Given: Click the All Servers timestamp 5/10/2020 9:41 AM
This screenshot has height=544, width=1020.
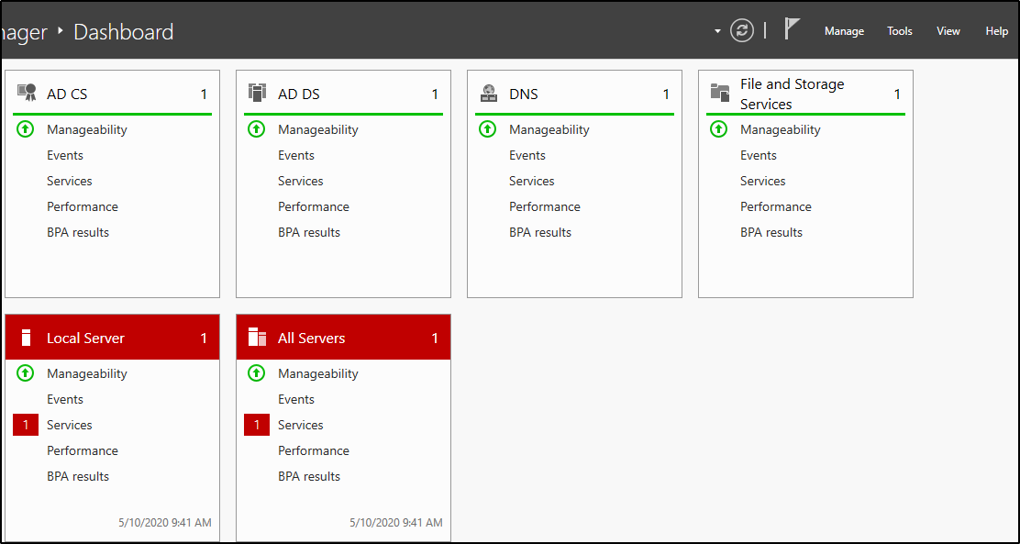Looking at the screenshot, I should [x=396, y=523].
